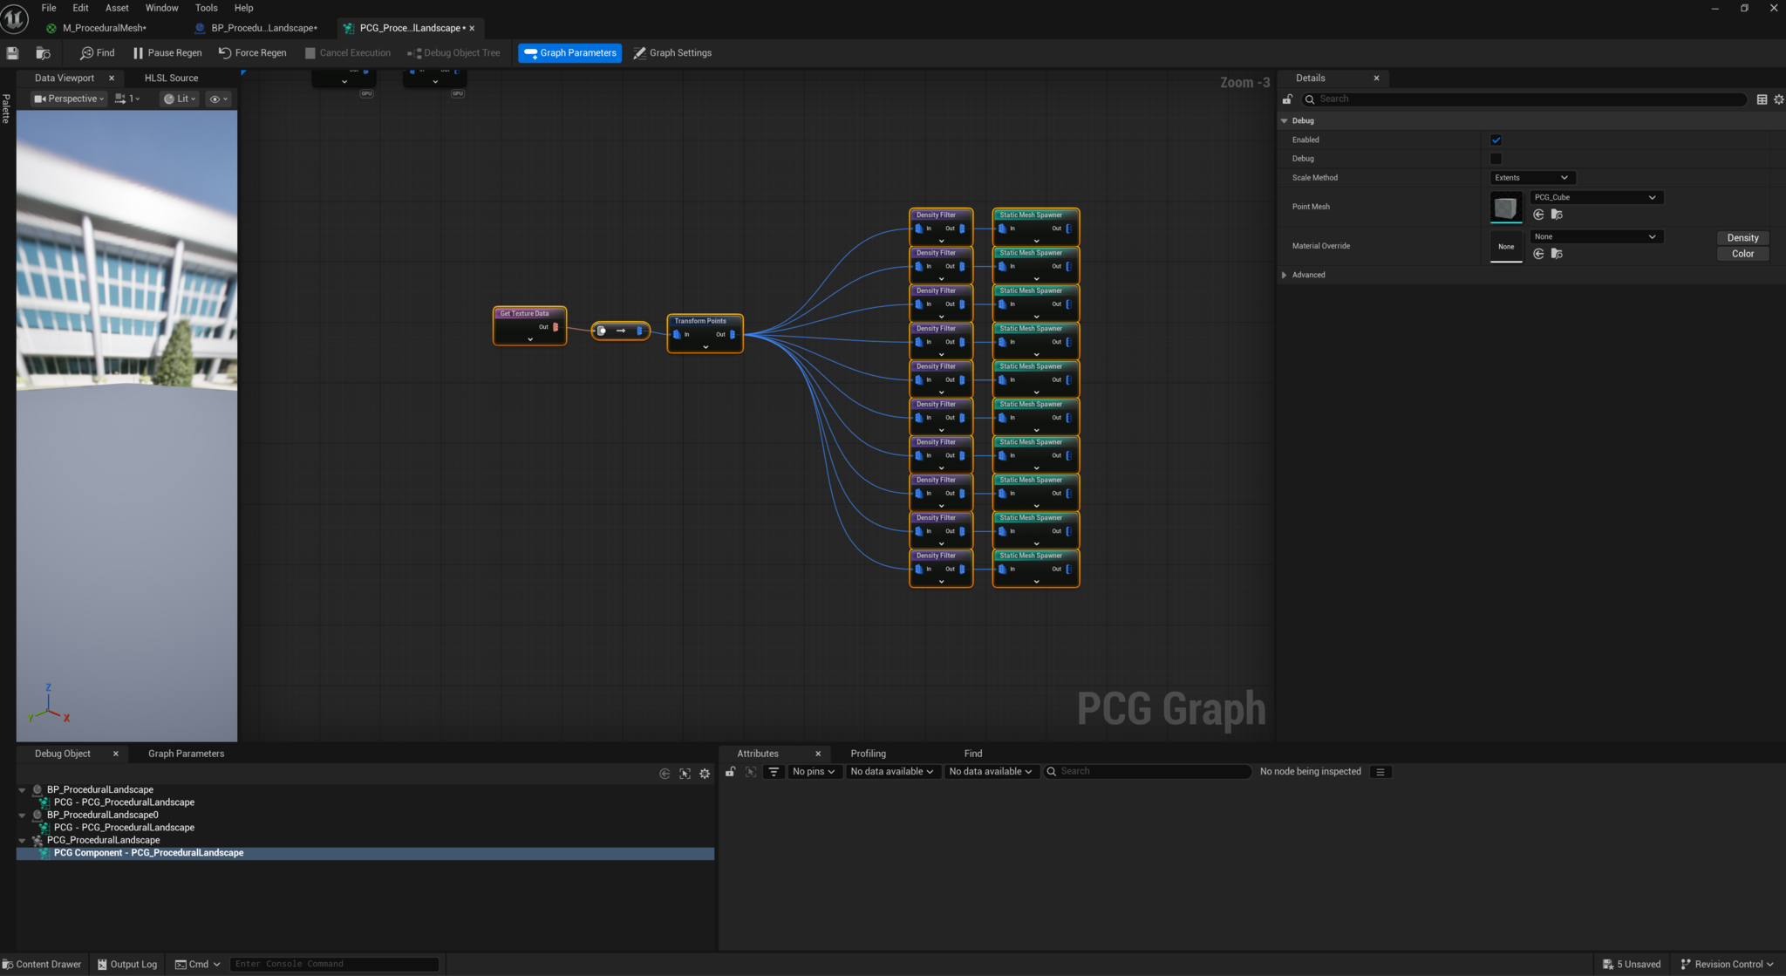The width and height of the screenshot is (1786, 976).
Task: Switch to the HLSL Source tab
Action: coord(171,78)
